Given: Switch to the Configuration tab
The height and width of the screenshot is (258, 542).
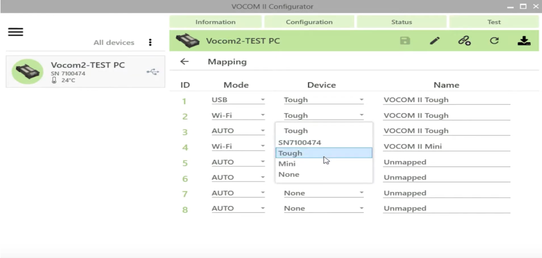Looking at the screenshot, I should [309, 22].
